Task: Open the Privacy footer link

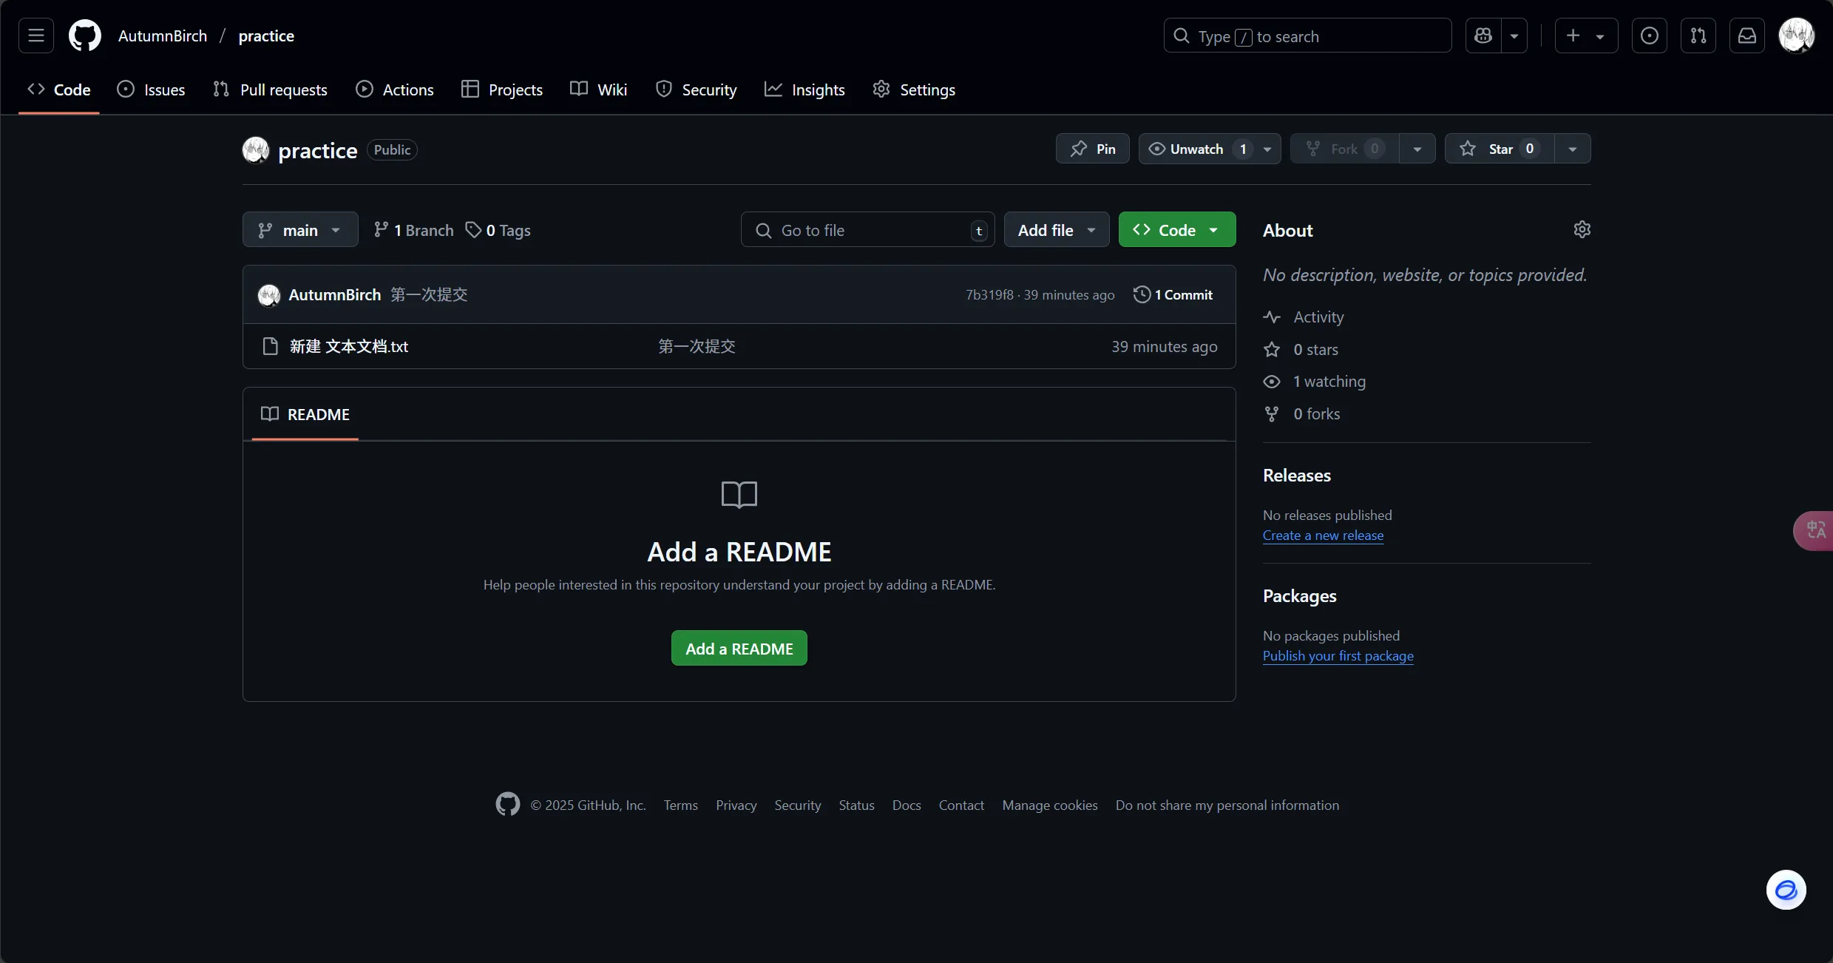Action: 736,805
